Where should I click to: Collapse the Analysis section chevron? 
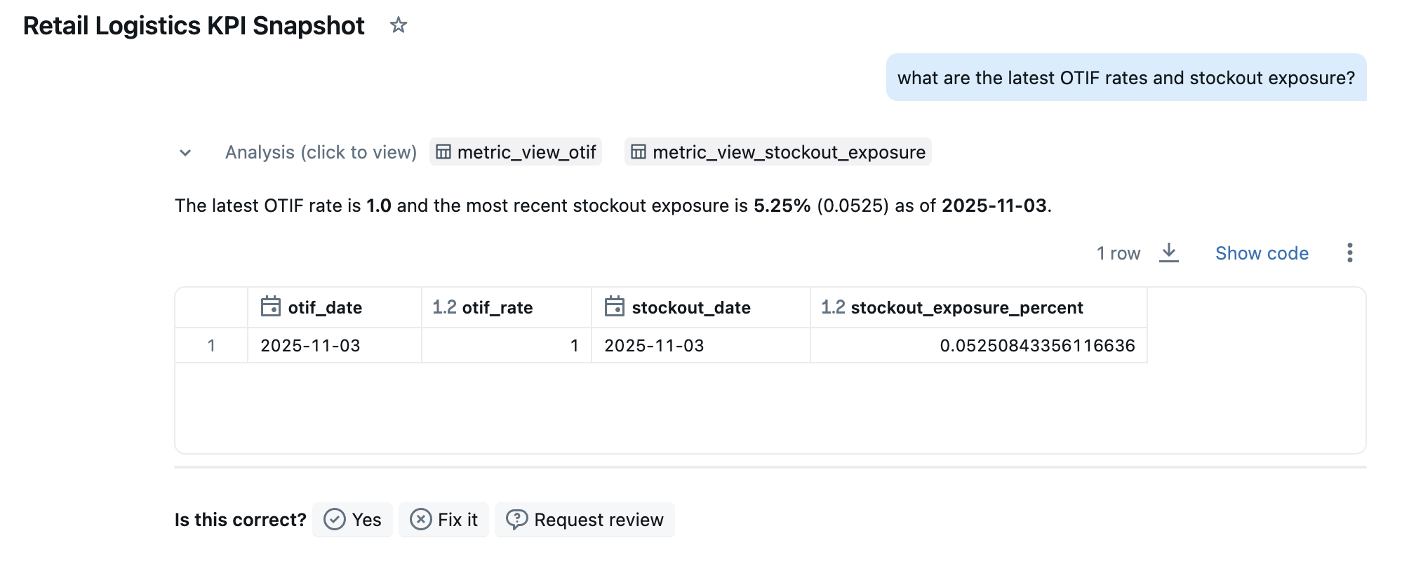(x=185, y=153)
